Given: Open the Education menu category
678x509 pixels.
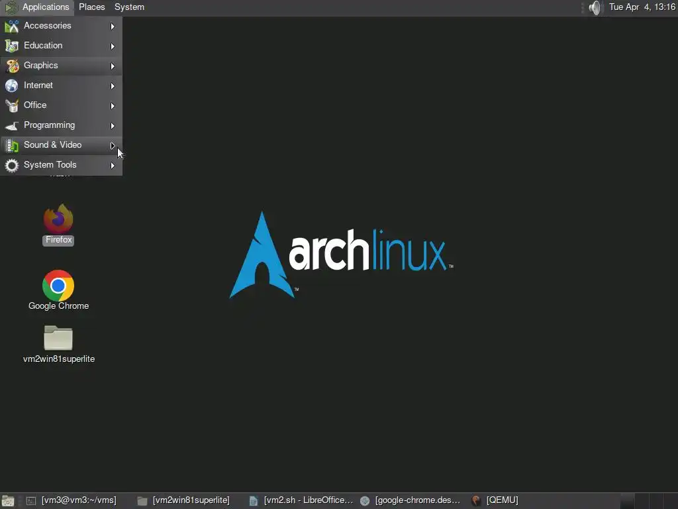Looking at the screenshot, I should pyautogui.click(x=61, y=46).
